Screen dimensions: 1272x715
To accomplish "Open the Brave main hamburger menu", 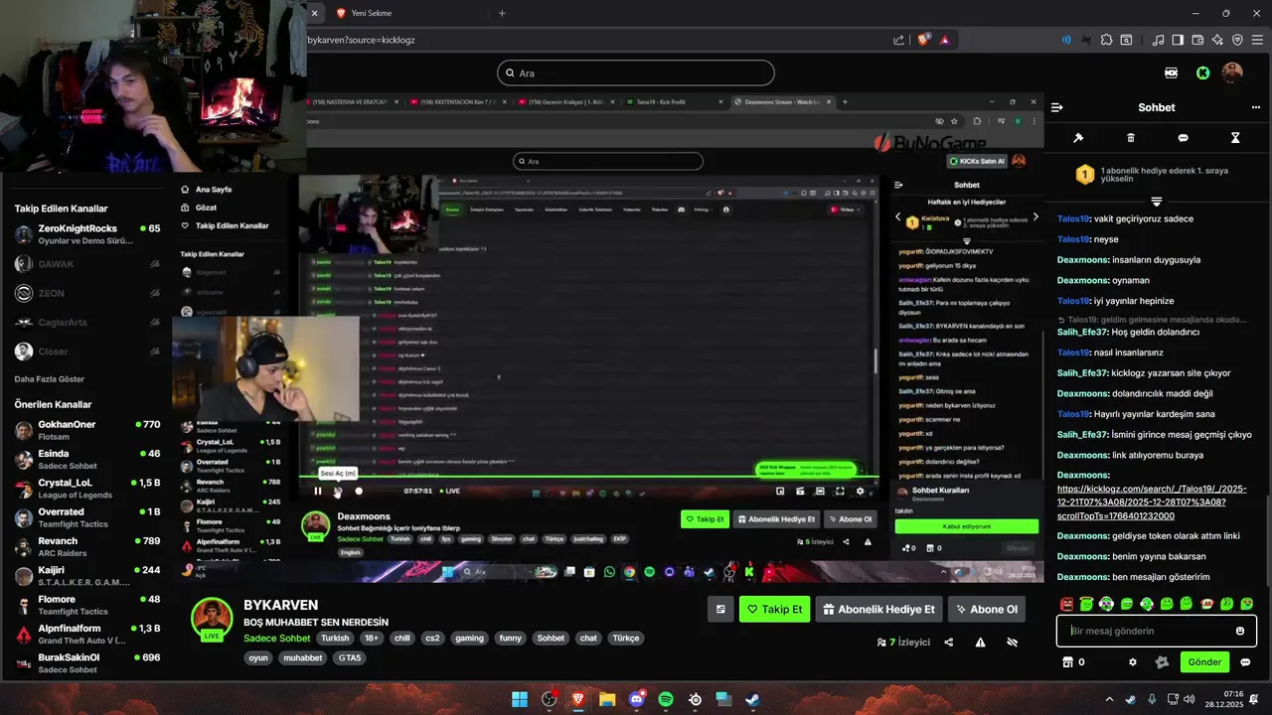I will (x=1258, y=40).
